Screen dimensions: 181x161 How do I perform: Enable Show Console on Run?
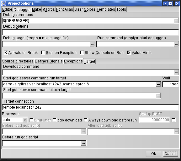(82, 53)
